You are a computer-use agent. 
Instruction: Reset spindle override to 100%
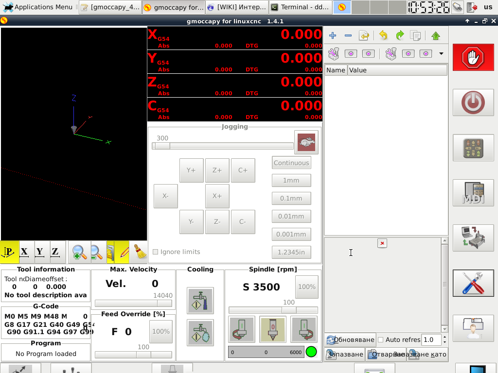[307, 287]
